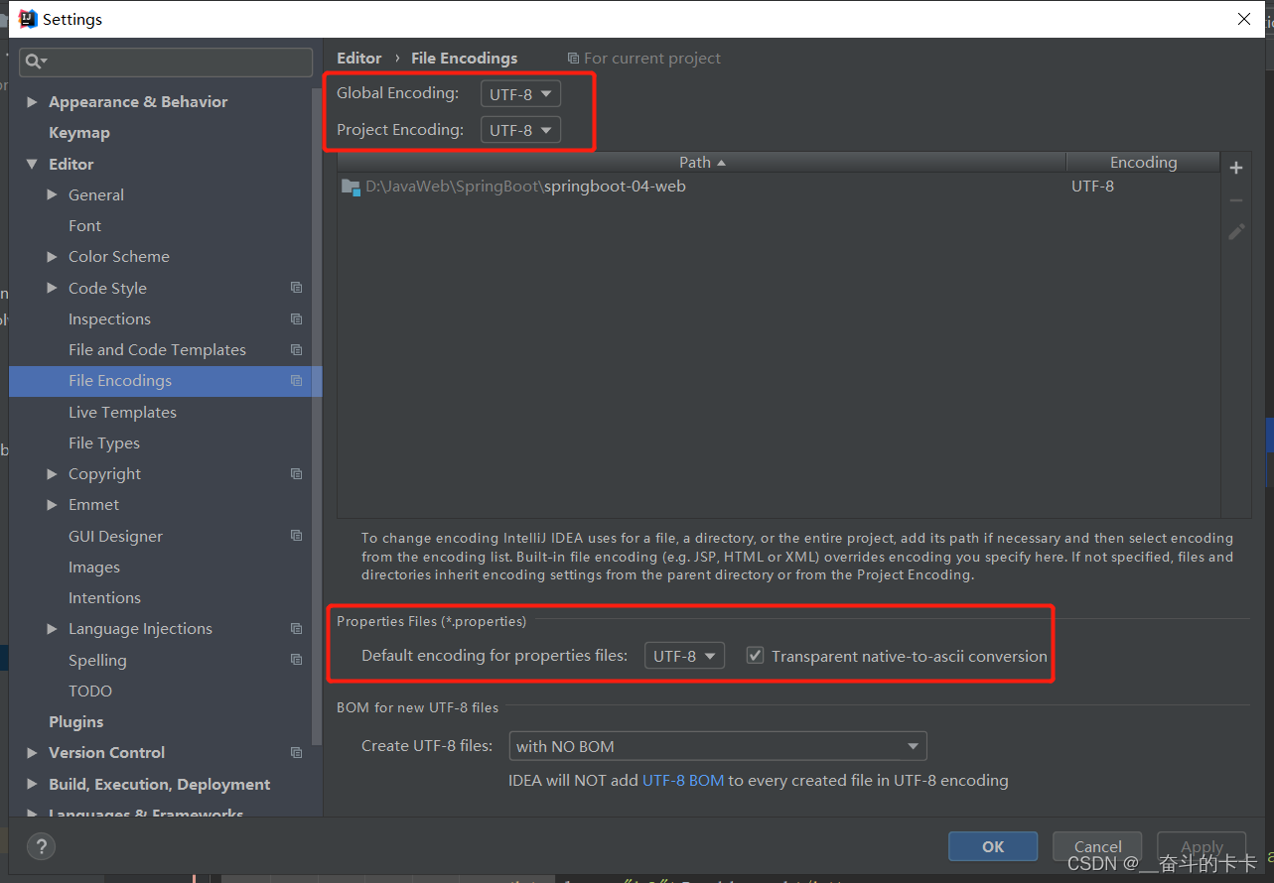Image resolution: width=1274 pixels, height=883 pixels.
Task: Expand the Color Scheme node
Action: point(53,256)
